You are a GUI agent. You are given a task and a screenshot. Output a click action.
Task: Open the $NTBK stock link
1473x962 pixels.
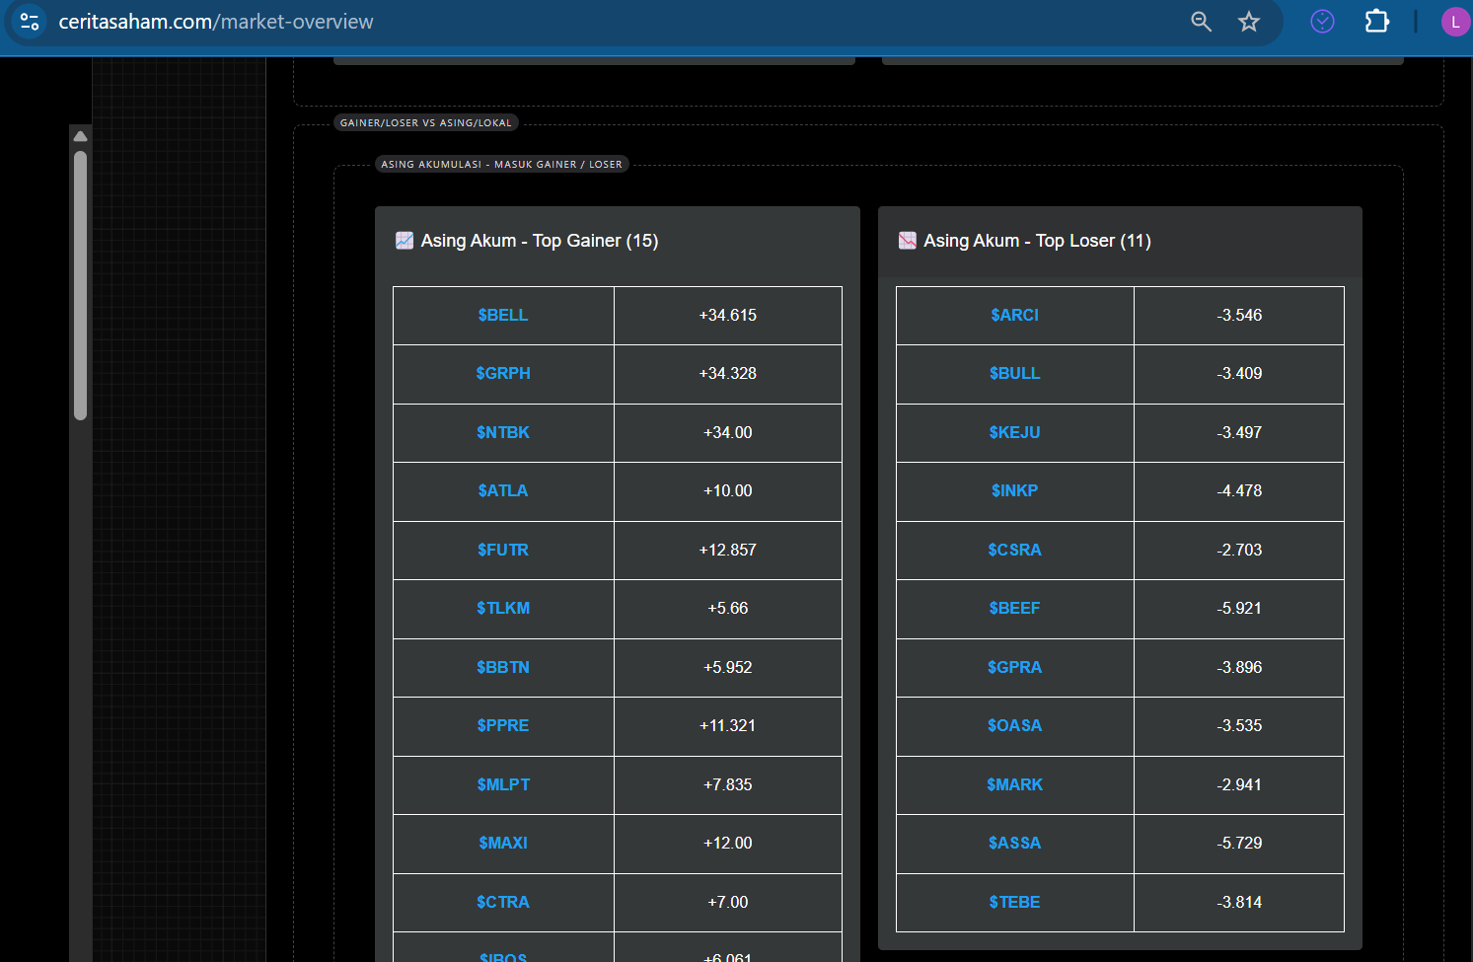(x=503, y=433)
